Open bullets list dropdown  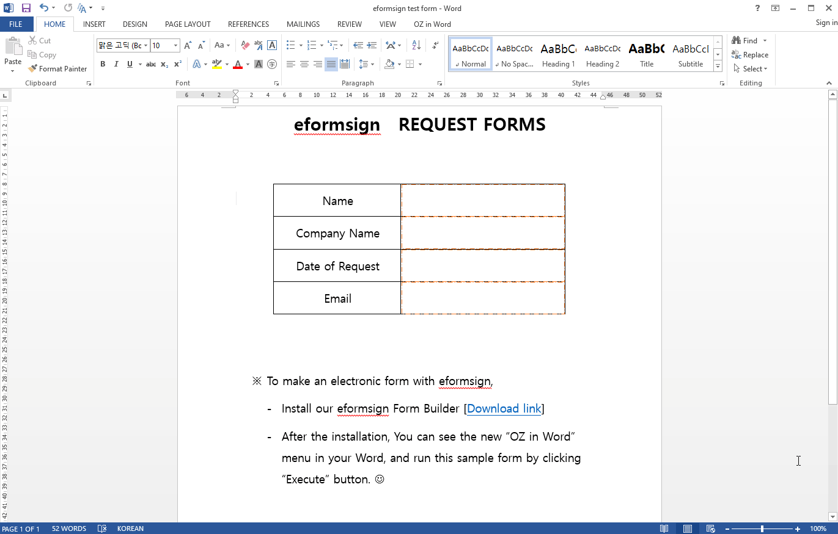coord(301,46)
